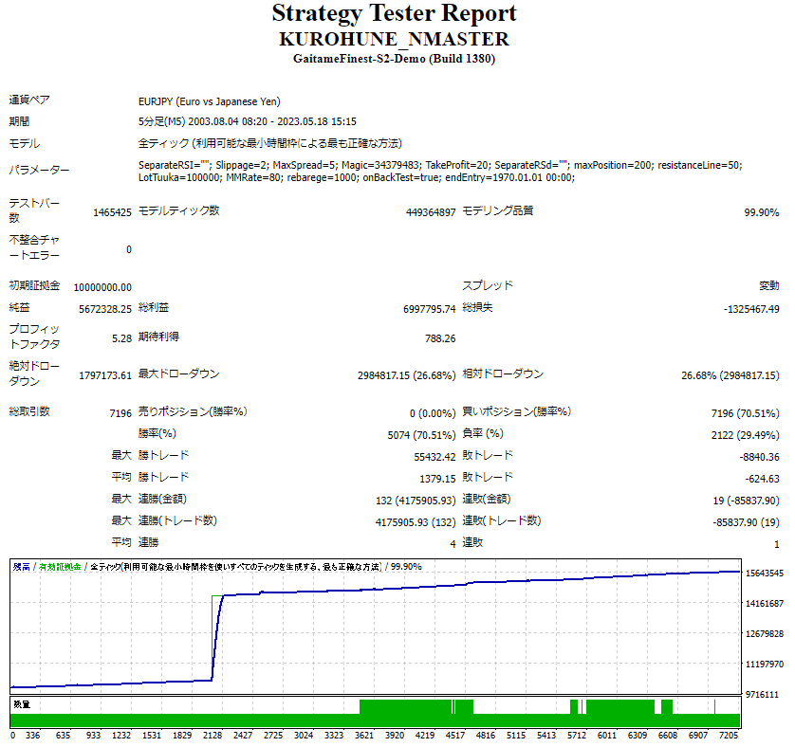Viewport: 795px width, 747px height.
Task: Click modeling quality value 99.90%
Action: click(x=762, y=212)
